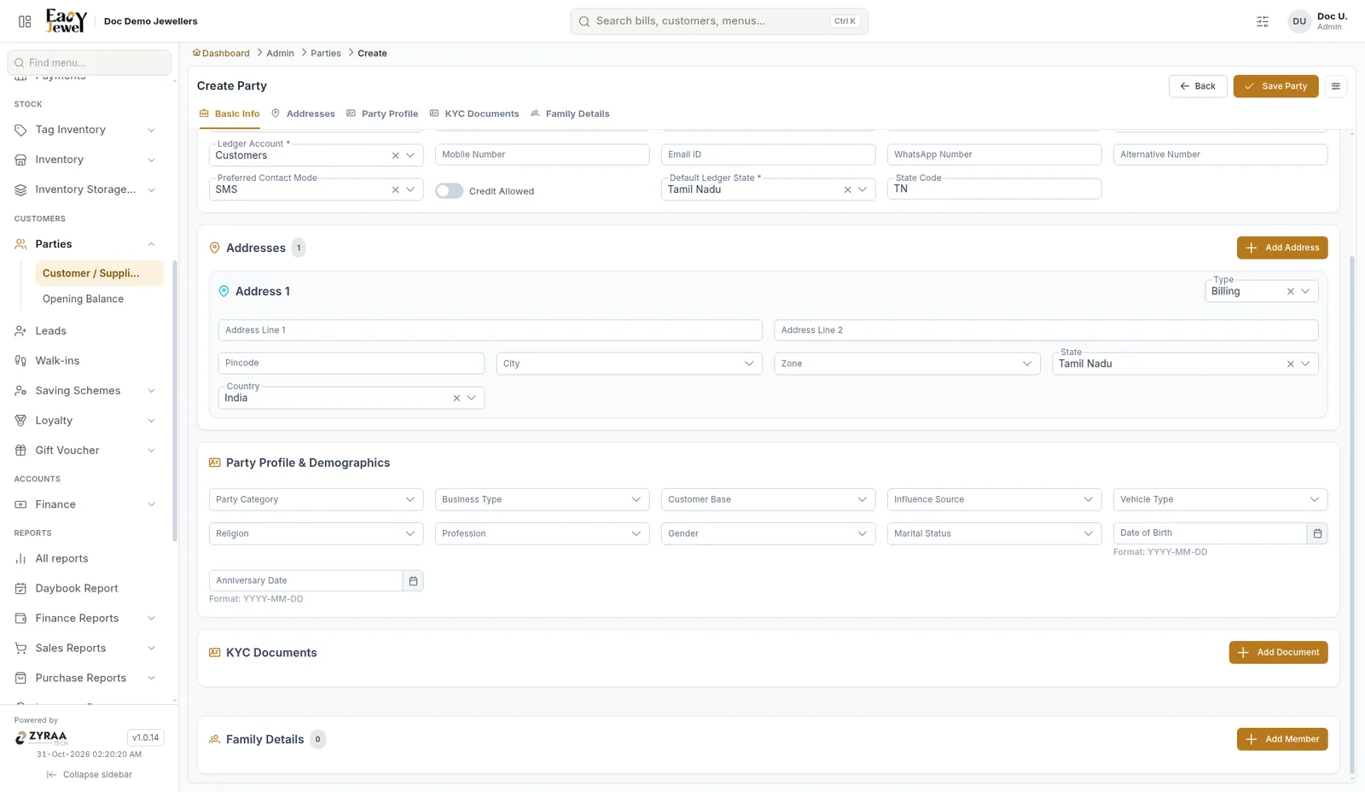Clear the Ledger Account selection
Image resolution: width=1365 pixels, height=792 pixels.
[x=395, y=155]
